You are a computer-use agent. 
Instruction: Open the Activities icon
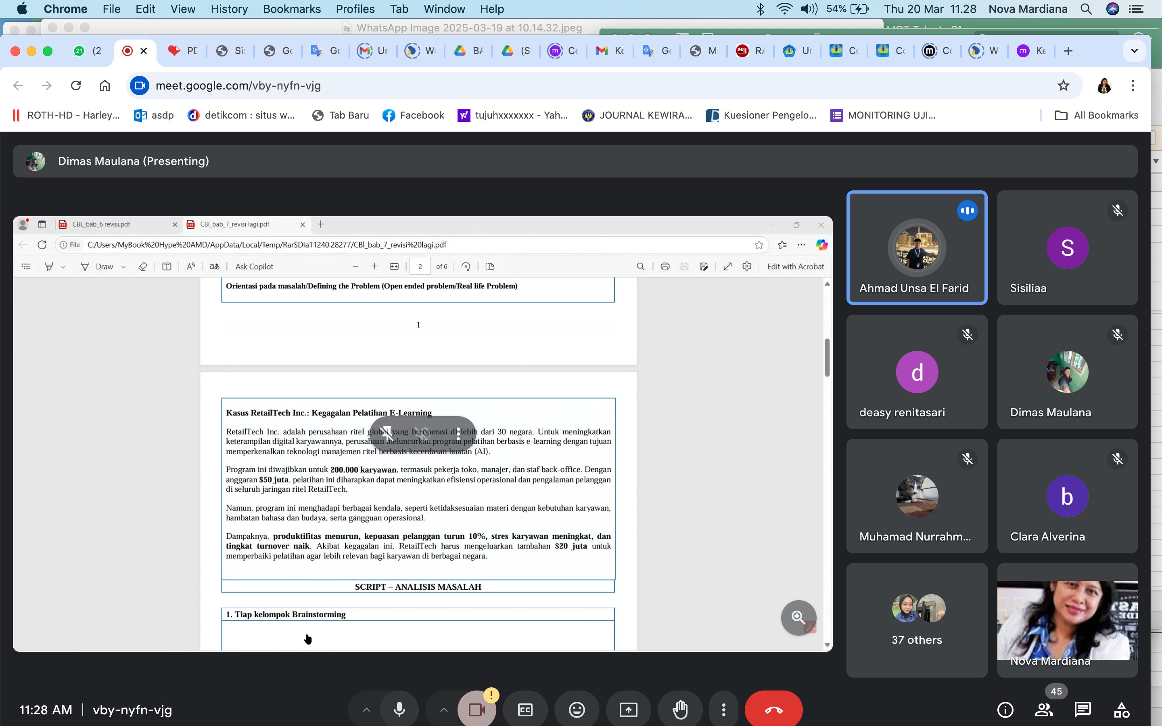tap(1122, 710)
